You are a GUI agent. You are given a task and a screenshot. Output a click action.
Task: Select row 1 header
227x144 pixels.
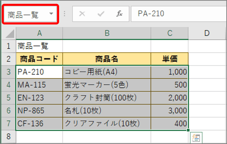tap(9, 46)
